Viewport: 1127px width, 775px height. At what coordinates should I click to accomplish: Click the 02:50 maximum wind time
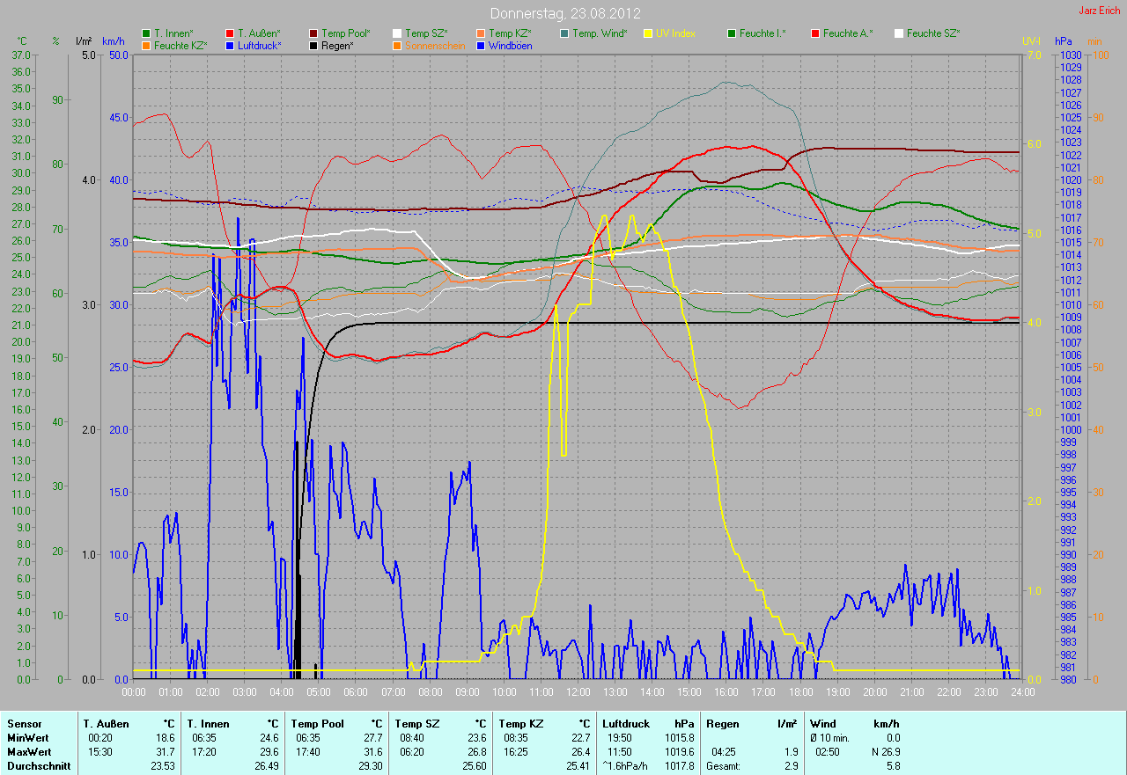pyautogui.click(x=827, y=751)
